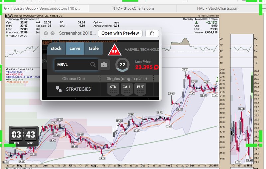Open the STRATEGIES selector
This screenshot has height=169, width=266.
point(73,89)
